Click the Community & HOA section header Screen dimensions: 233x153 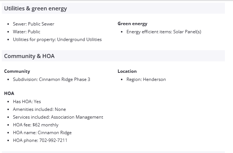tap(30, 56)
